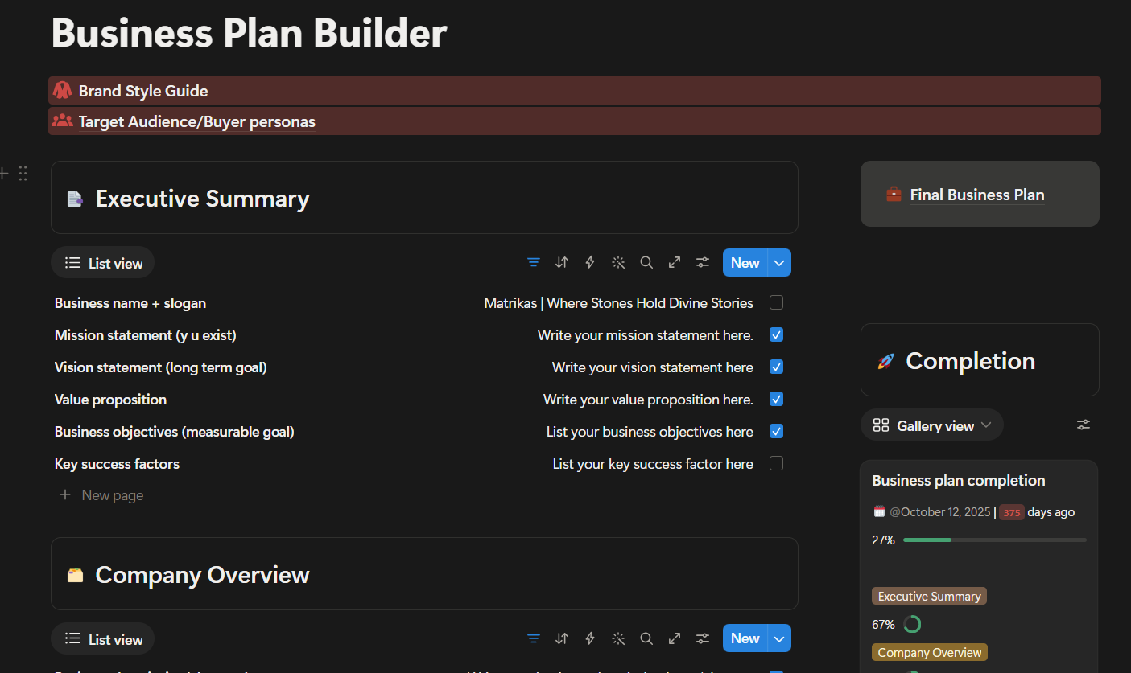The image size is (1131, 673).
Task: Click the 67% progress ring
Action: click(912, 624)
